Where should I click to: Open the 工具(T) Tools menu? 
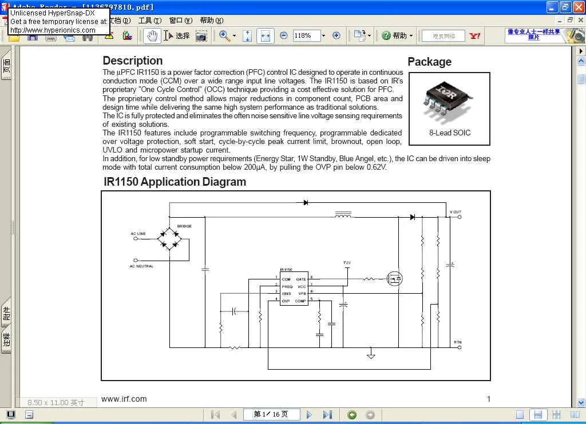[150, 21]
